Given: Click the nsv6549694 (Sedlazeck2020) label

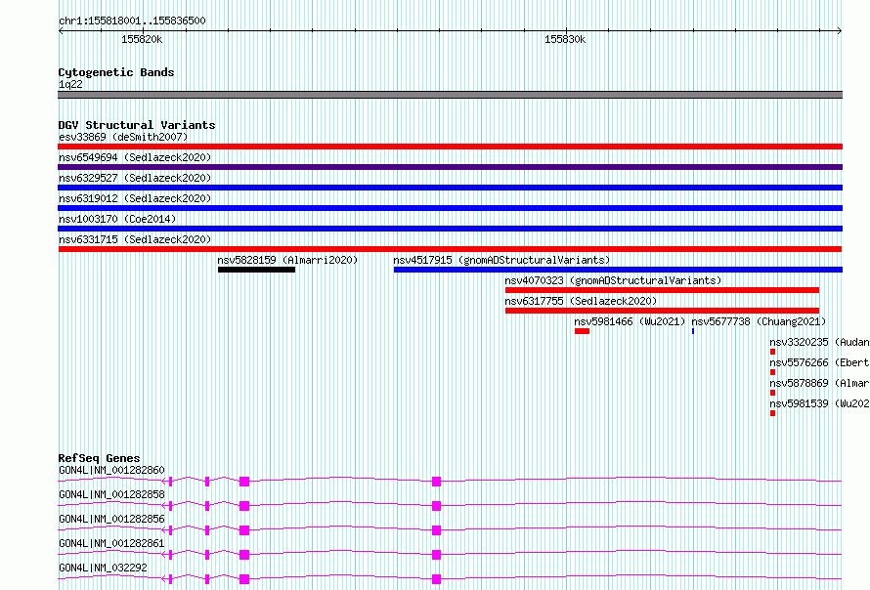Looking at the screenshot, I should tap(135, 157).
